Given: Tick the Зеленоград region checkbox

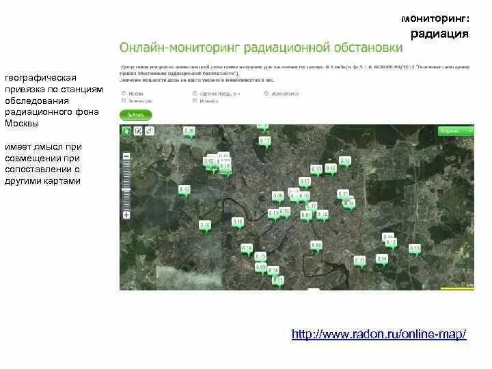Looking at the screenshot, I should pos(124,100).
